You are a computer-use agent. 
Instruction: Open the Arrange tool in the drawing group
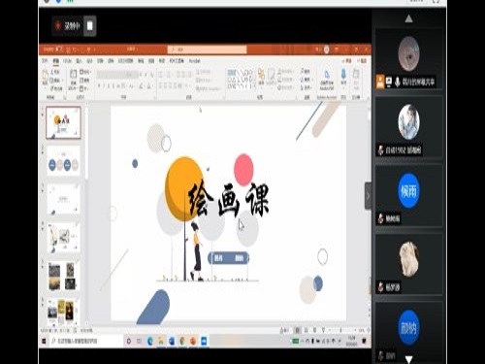coord(261,77)
